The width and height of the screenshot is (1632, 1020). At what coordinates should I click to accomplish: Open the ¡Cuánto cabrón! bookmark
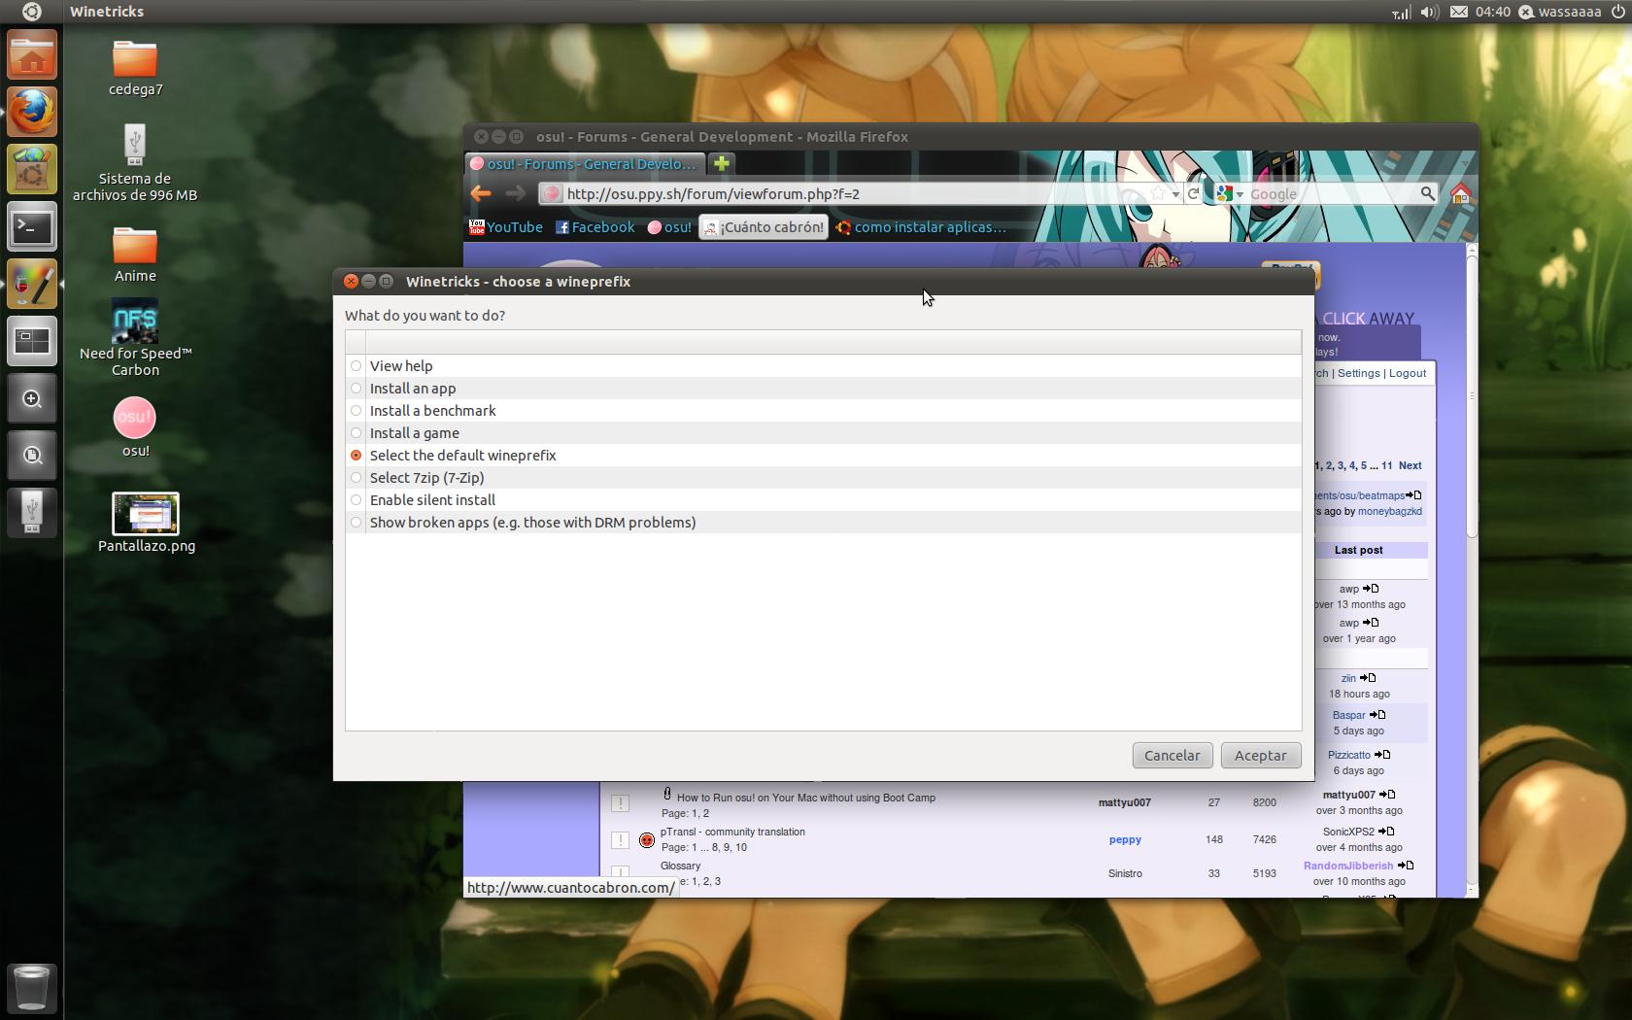tap(764, 227)
